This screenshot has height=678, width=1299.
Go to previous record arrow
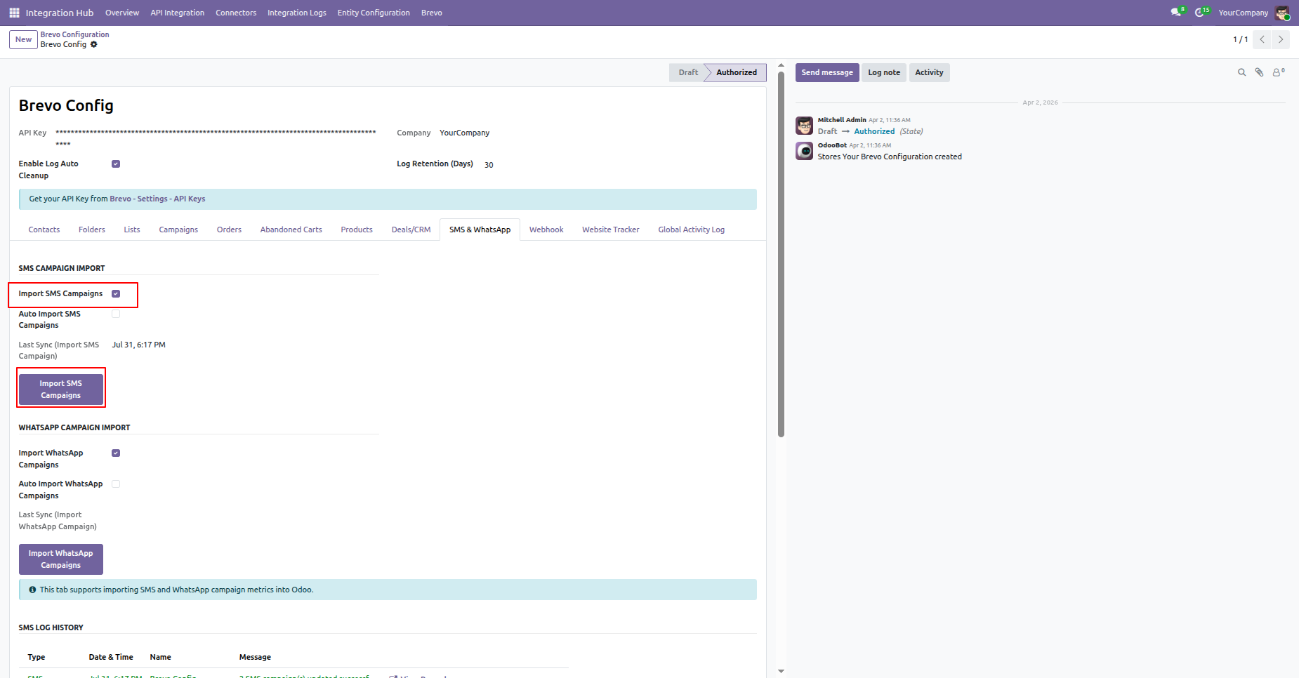(1262, 39)
